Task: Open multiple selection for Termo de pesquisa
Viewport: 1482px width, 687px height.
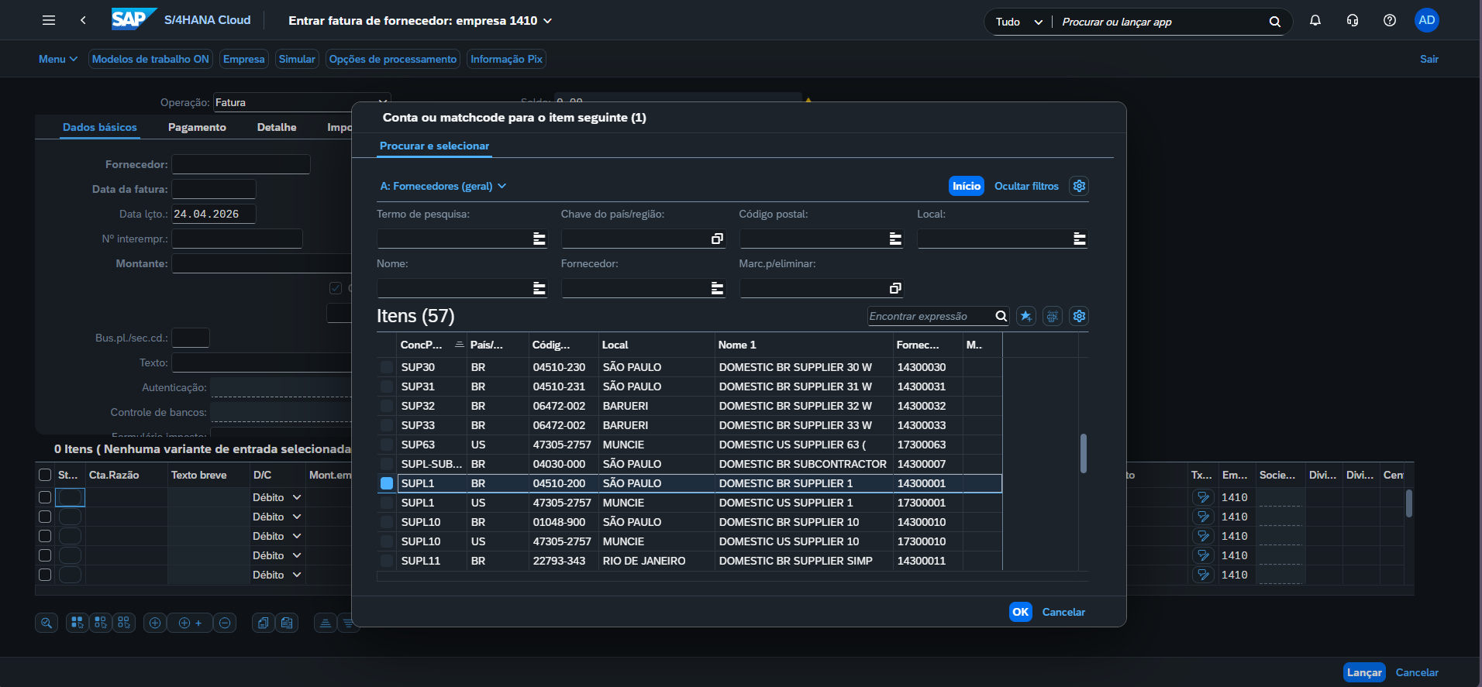Action: [x=539, y=239]
